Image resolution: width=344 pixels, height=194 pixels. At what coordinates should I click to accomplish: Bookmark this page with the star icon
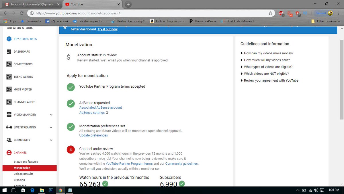point(270,13)
